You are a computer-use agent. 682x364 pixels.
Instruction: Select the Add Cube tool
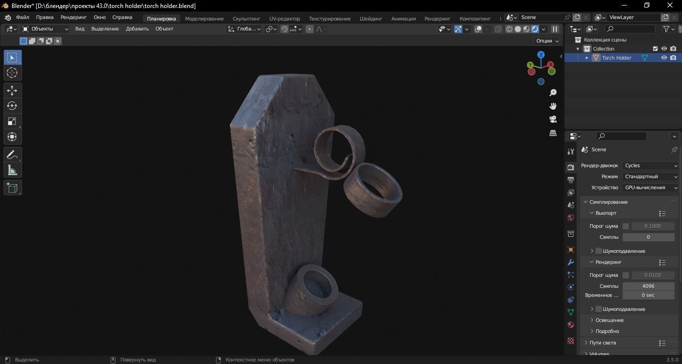pos(13,188)
